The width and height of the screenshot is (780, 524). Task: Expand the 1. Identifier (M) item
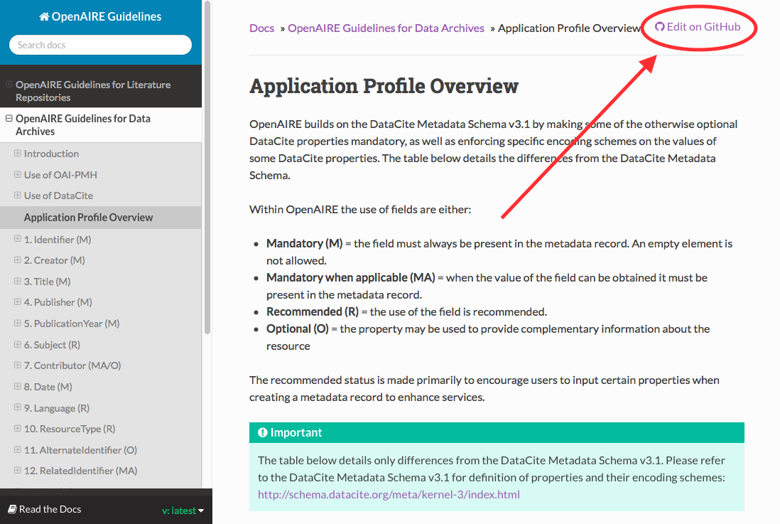click(x=18, y=239)
